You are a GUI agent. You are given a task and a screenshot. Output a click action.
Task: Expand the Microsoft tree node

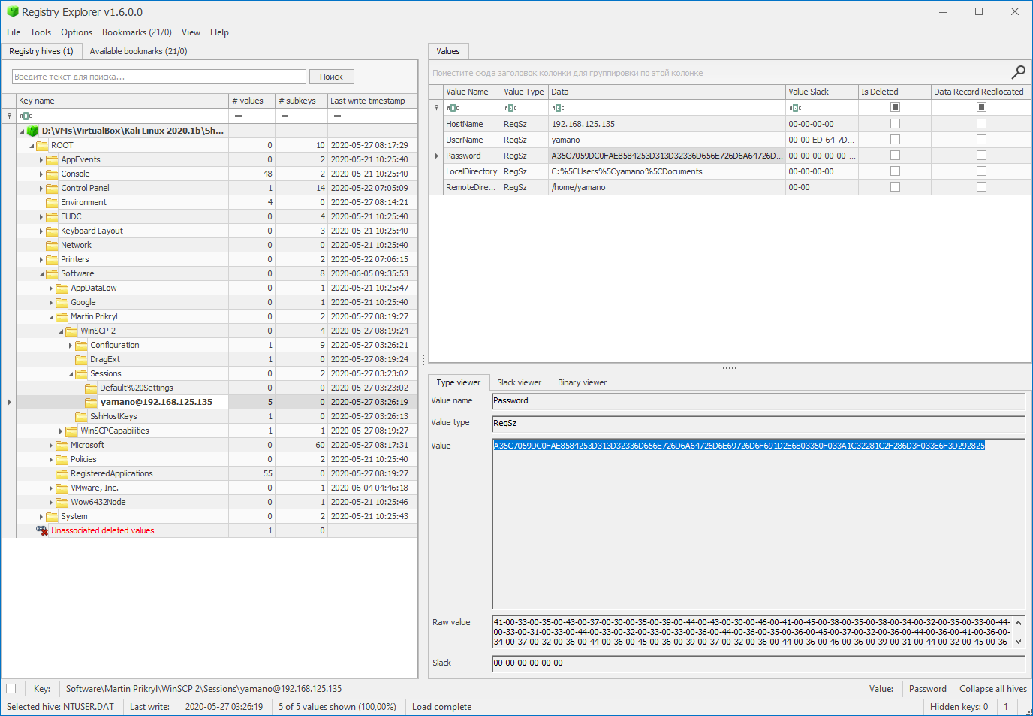click(51, 444)
